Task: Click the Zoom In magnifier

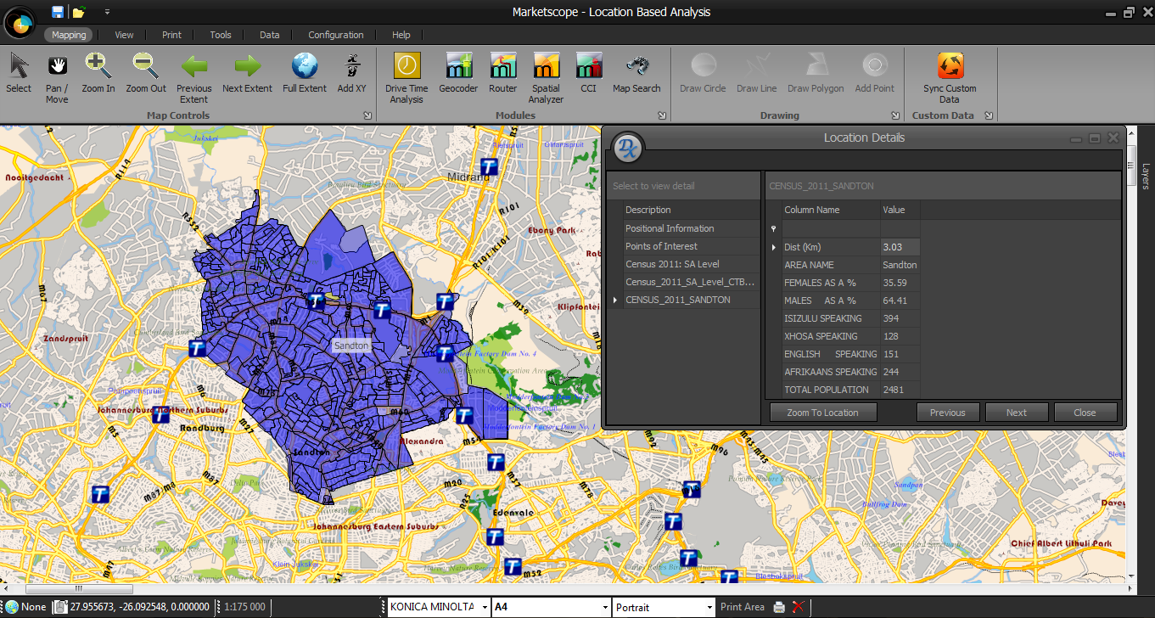Action: [x=98, y=72]
